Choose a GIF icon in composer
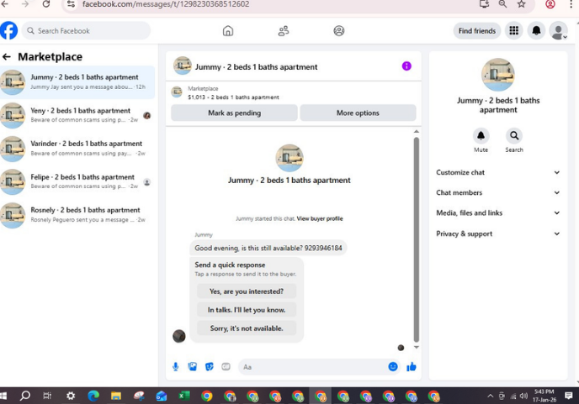 [x=226, y=367]
